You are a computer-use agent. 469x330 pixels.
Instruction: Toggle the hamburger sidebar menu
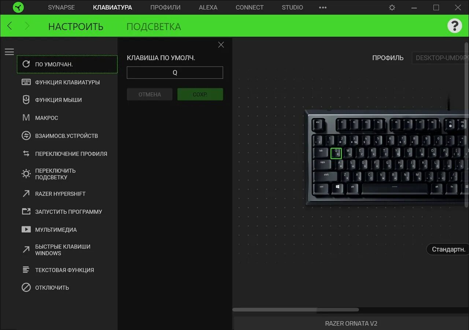click(x=9, y=52)
